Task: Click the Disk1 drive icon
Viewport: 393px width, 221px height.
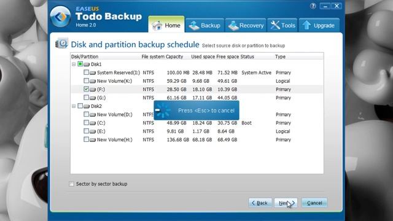Action: [x=87, y=64]
